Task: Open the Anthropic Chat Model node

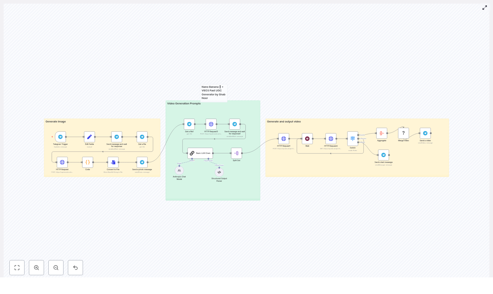Action: pos(179,170)
